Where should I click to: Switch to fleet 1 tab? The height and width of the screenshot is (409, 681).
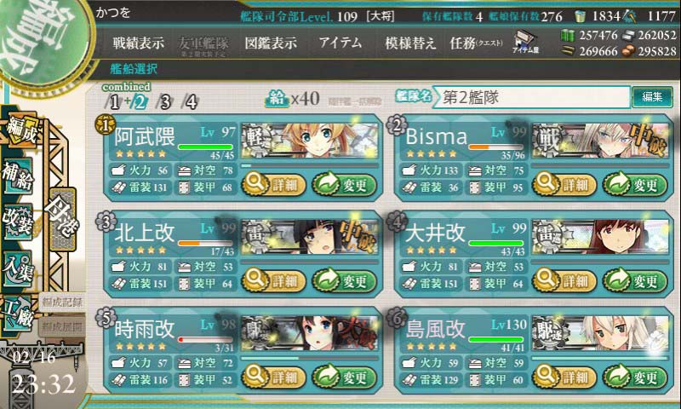tap(114, 102)
